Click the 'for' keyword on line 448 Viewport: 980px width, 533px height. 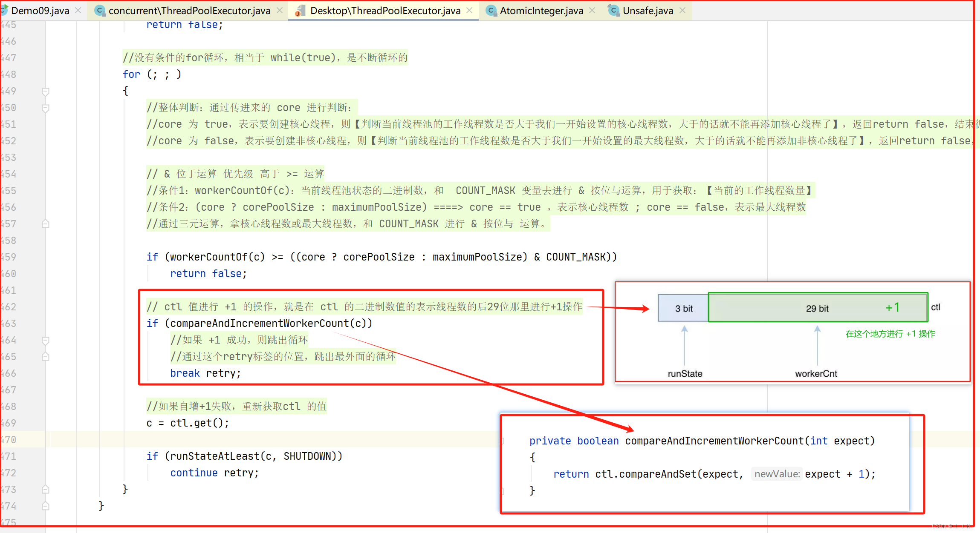[x=131, y=75]
